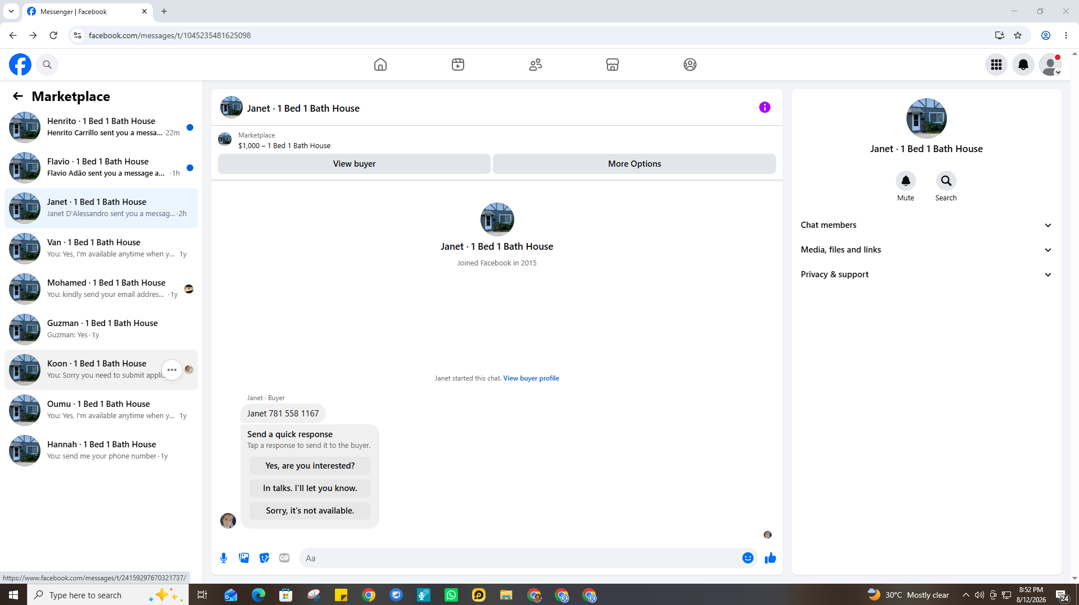1079x605 pixels.
Task: Search within the Janet conversation
Action: click(946, 181)
